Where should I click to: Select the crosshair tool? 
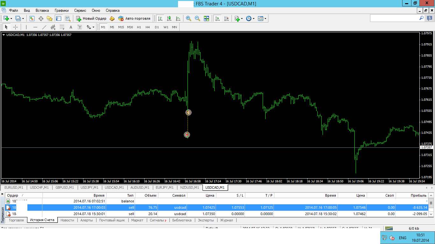click(15, 27)
